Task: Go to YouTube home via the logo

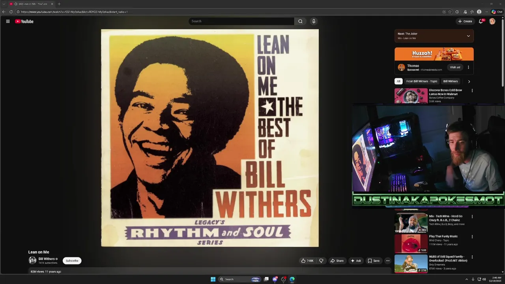Action: 24,21
